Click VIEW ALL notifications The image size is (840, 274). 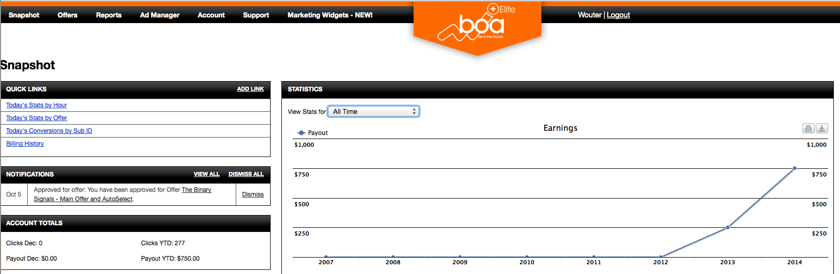click(206, 174)
